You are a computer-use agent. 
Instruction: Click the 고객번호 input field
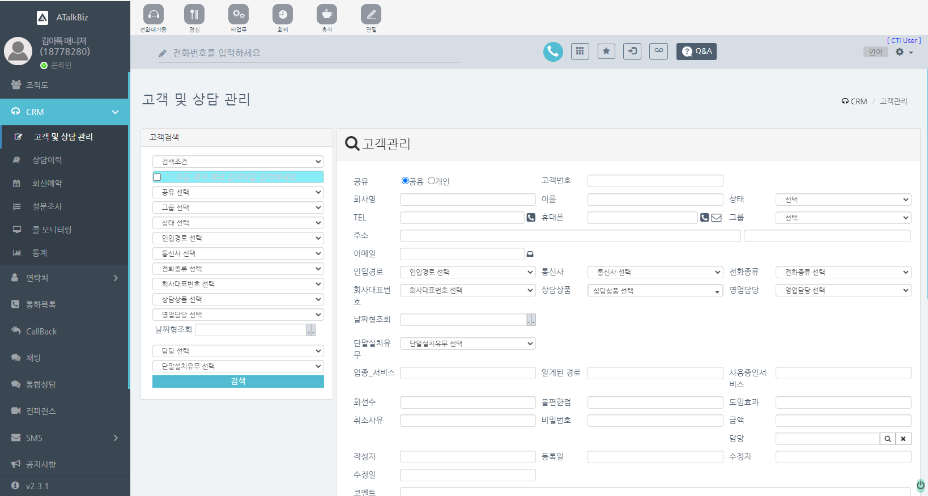point(655,181)
